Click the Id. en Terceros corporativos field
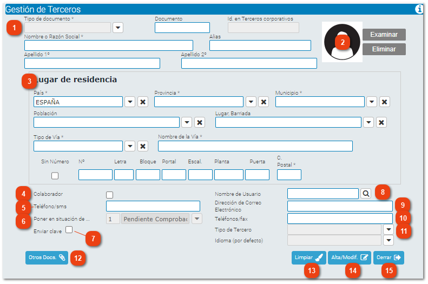 (x=264, y=28)
